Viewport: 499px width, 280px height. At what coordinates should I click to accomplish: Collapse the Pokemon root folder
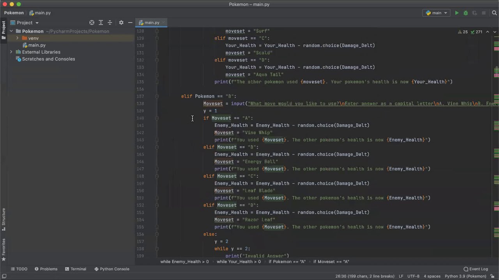coord(11,31)
